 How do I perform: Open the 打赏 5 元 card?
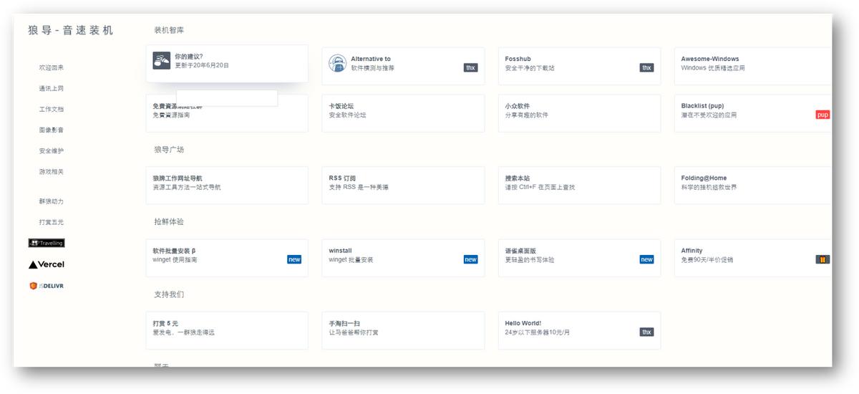point(227,330)
